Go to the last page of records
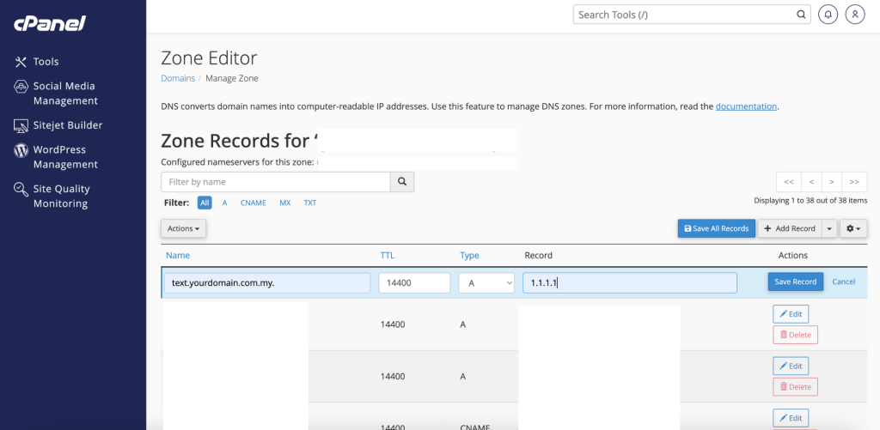 (854, 182)
